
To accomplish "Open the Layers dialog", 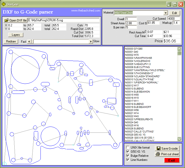I will [x=16, y=35].
